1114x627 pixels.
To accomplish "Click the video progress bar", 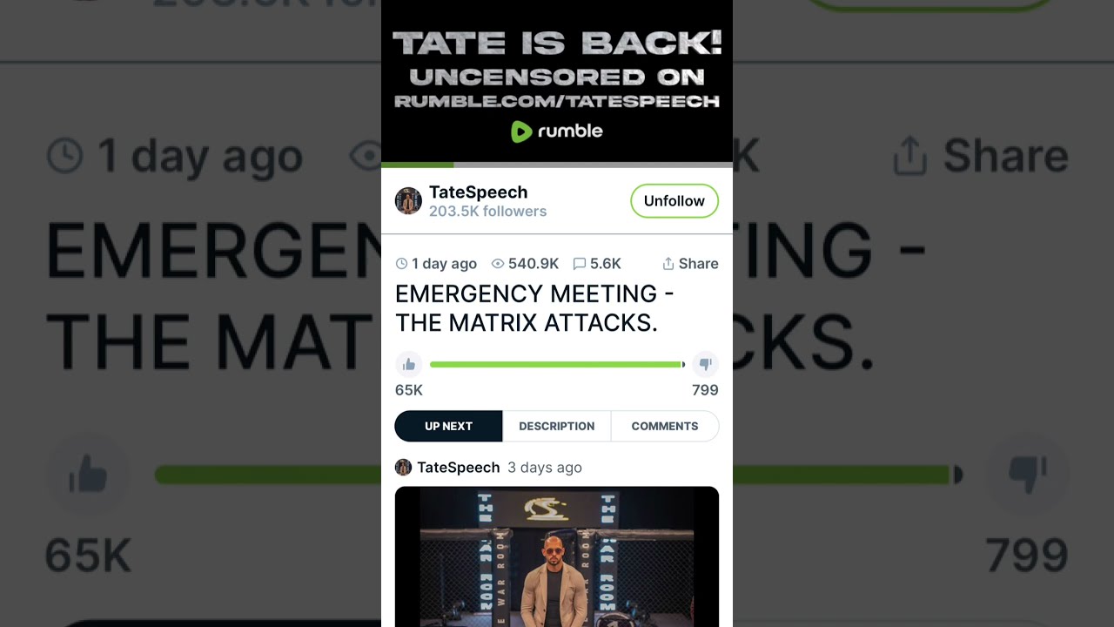I will click(x=557, y=165).
